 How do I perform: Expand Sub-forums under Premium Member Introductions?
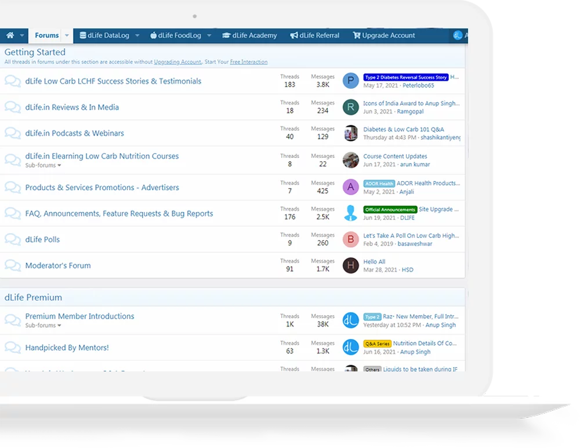(43, 326)
